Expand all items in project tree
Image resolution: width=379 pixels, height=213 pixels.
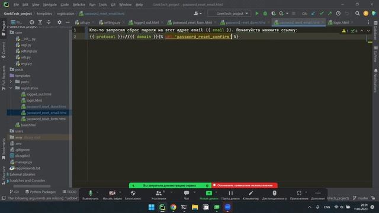click(40, 22)
